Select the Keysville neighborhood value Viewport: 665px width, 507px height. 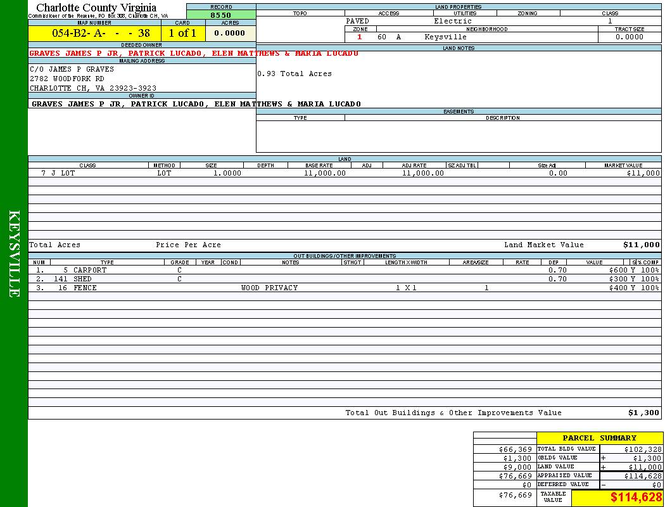pyautogui.click(x=445, y=37)
